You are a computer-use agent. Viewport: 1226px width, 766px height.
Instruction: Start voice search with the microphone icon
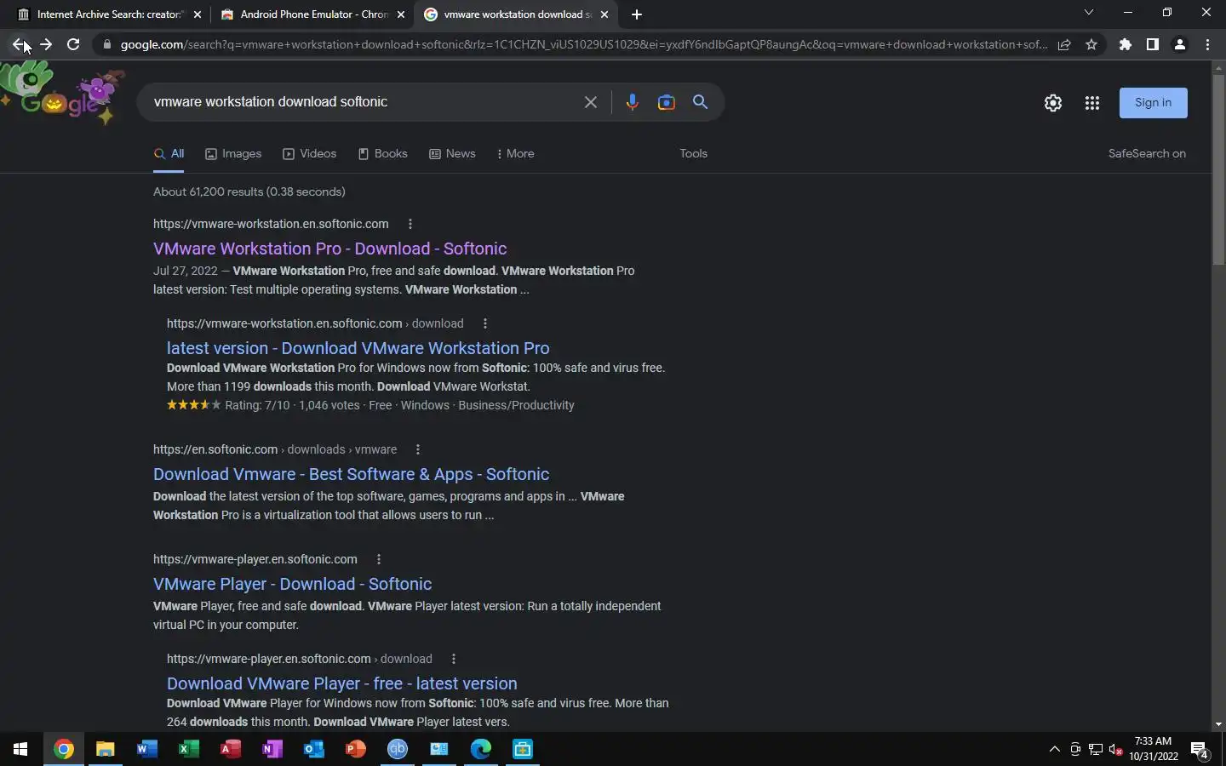click(632, 102)
